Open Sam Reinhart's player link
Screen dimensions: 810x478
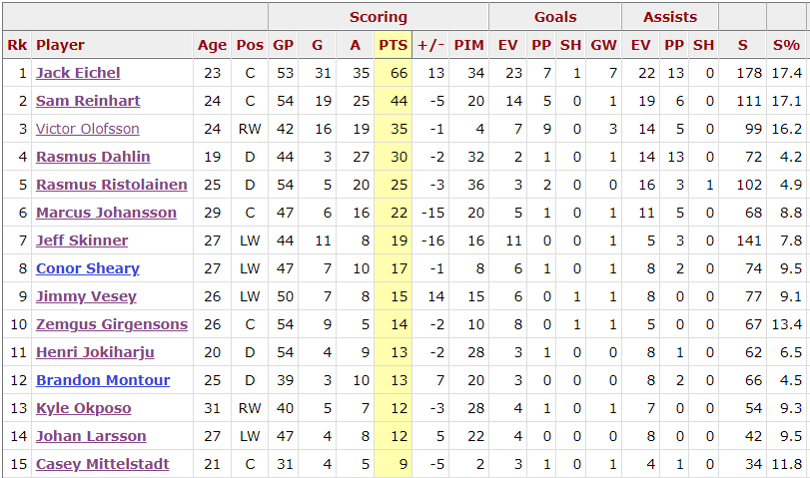pos(88,101)
